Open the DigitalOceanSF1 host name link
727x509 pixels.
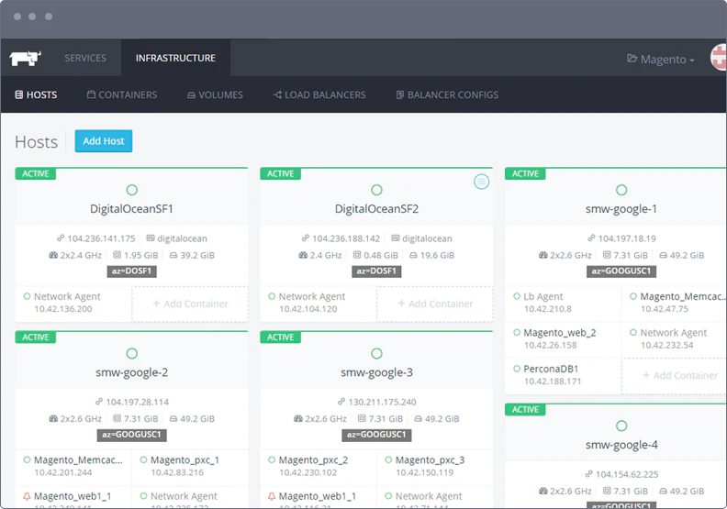131,209
